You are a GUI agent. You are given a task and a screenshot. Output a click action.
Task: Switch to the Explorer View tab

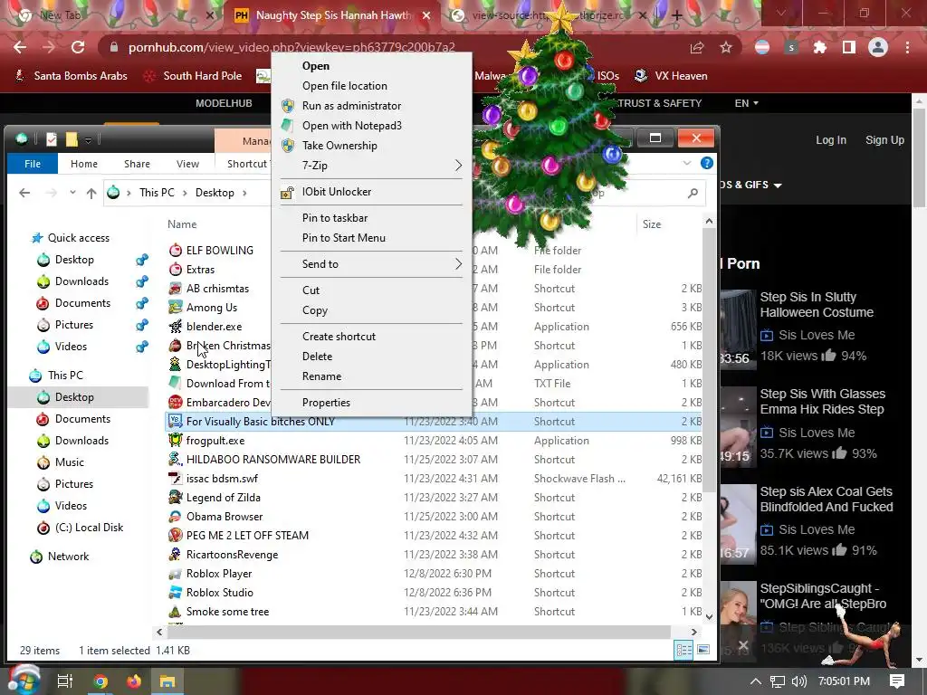[x=187, y=164]
